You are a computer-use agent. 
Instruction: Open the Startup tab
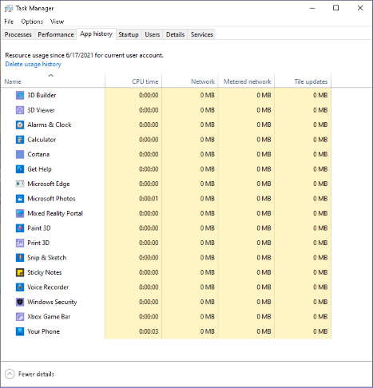(129, 34)
